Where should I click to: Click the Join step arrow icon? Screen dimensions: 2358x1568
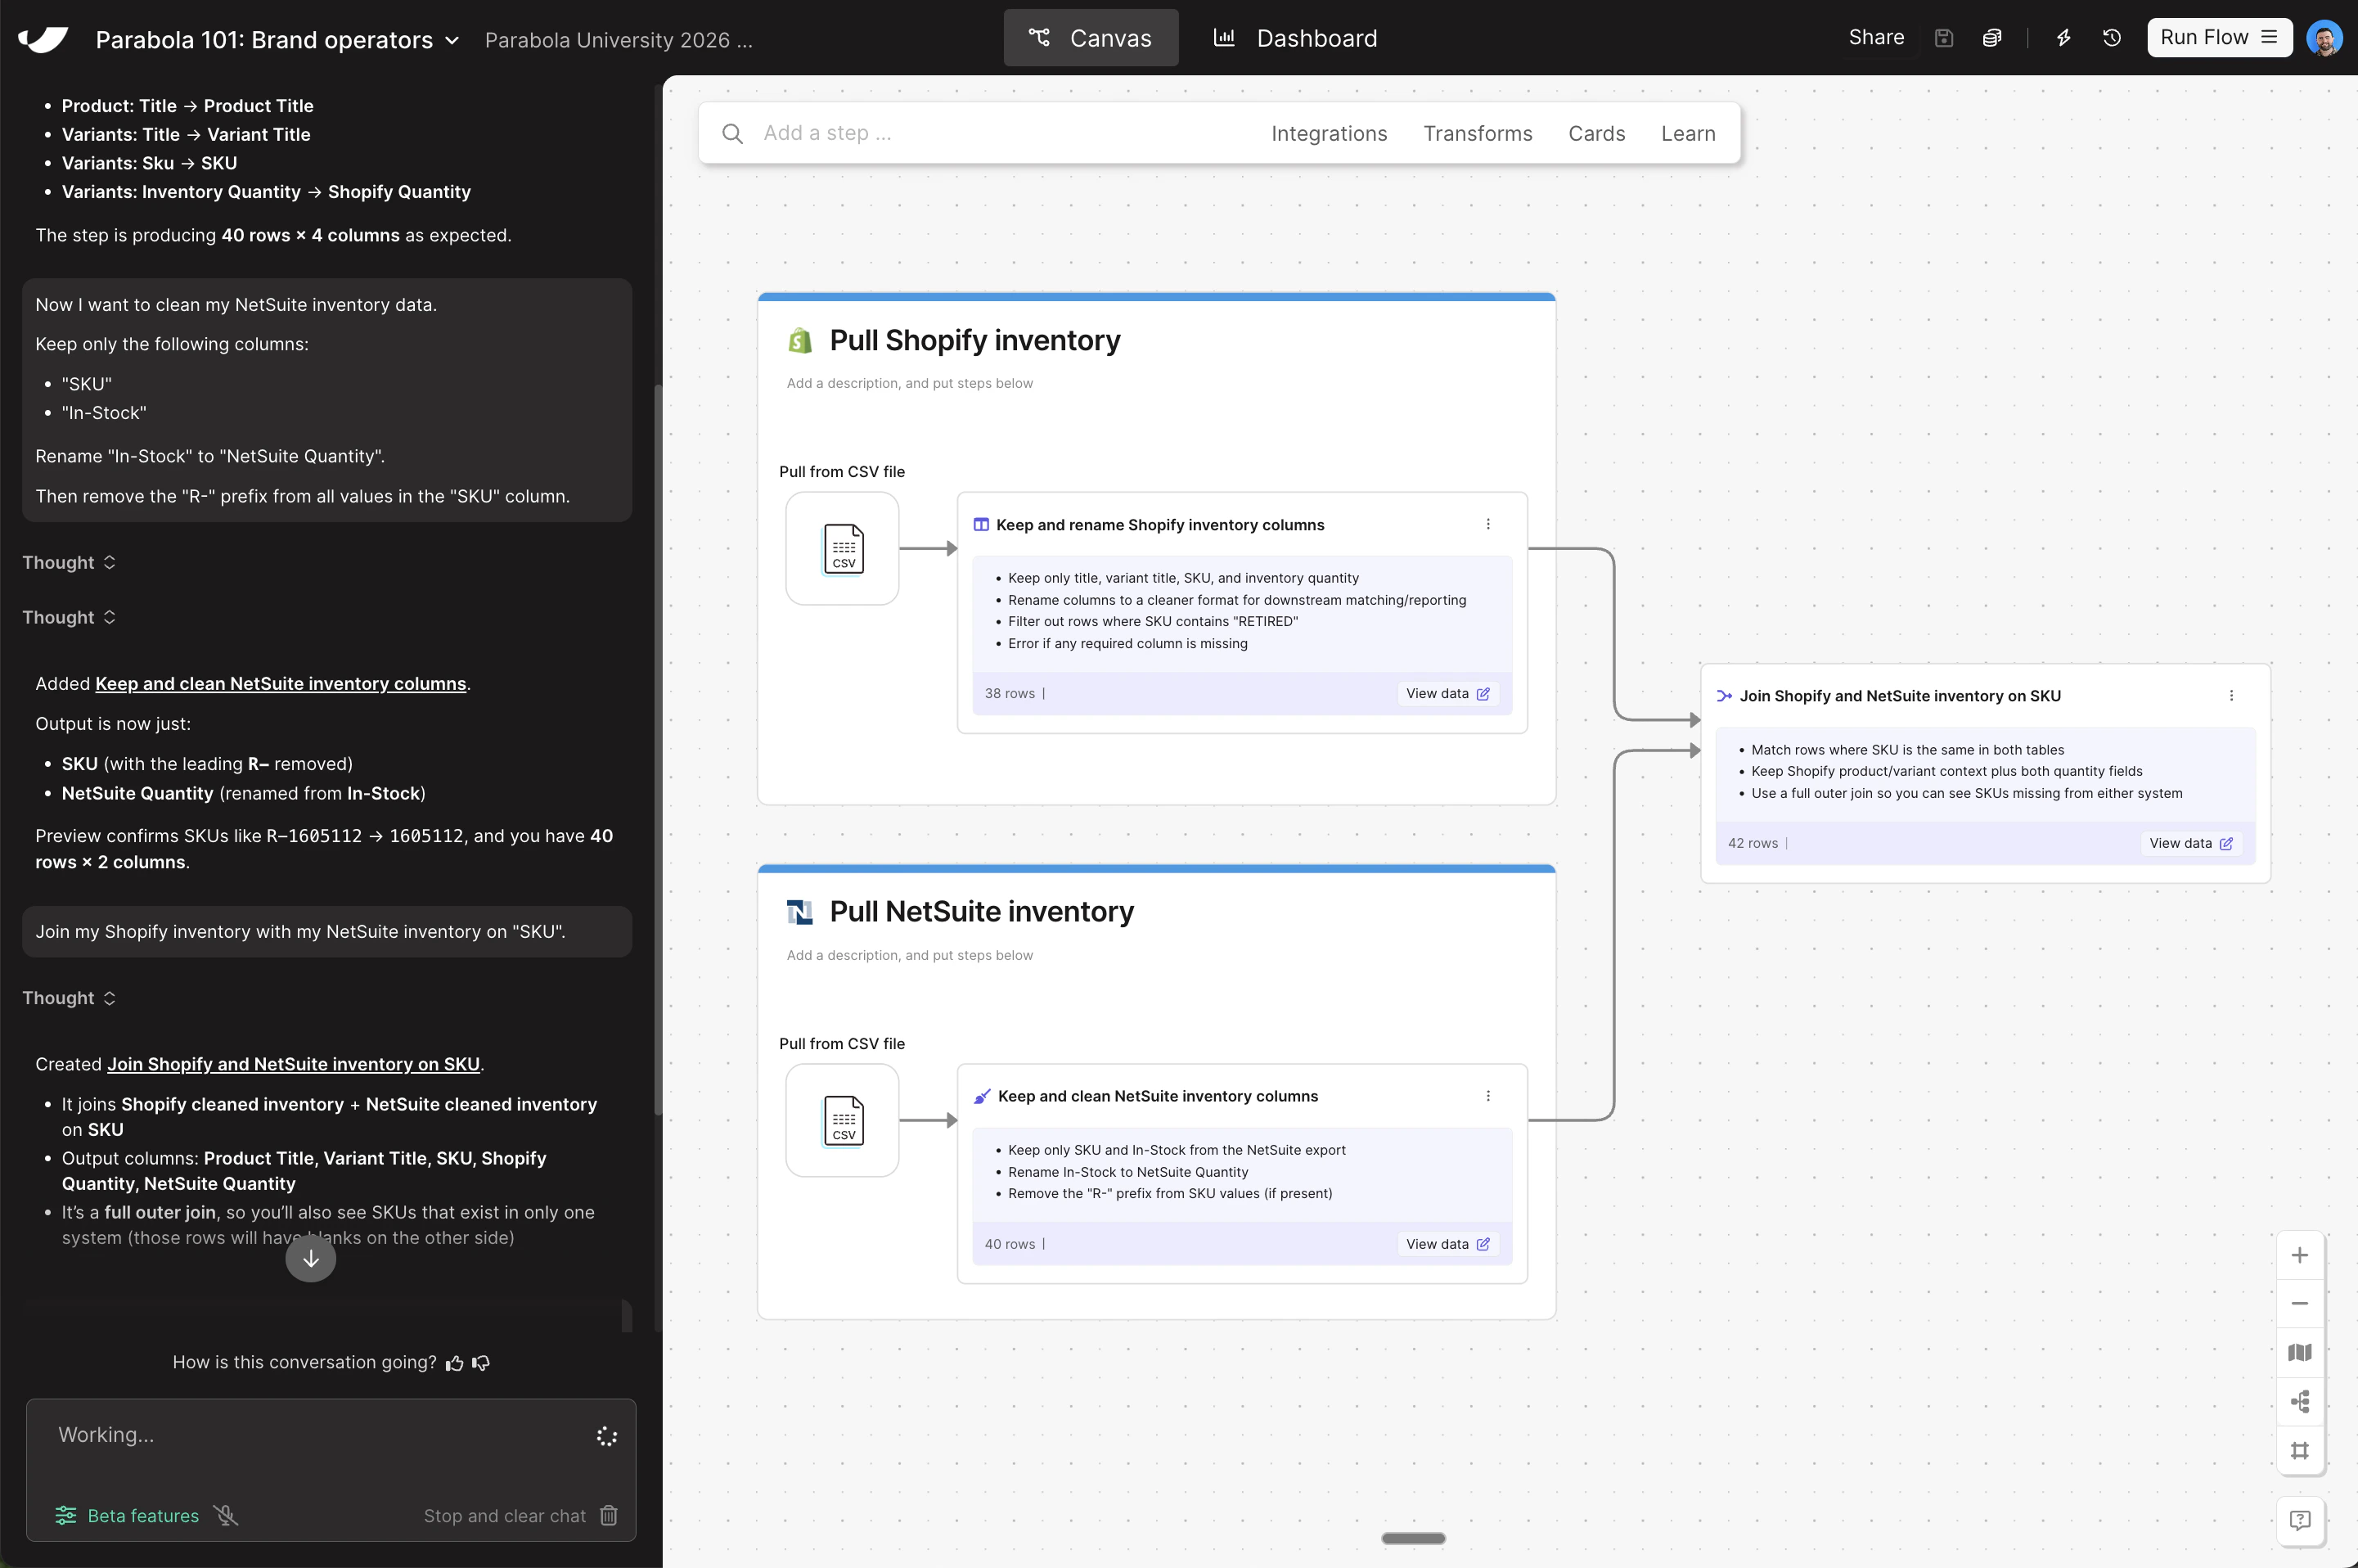(1723, 696)
